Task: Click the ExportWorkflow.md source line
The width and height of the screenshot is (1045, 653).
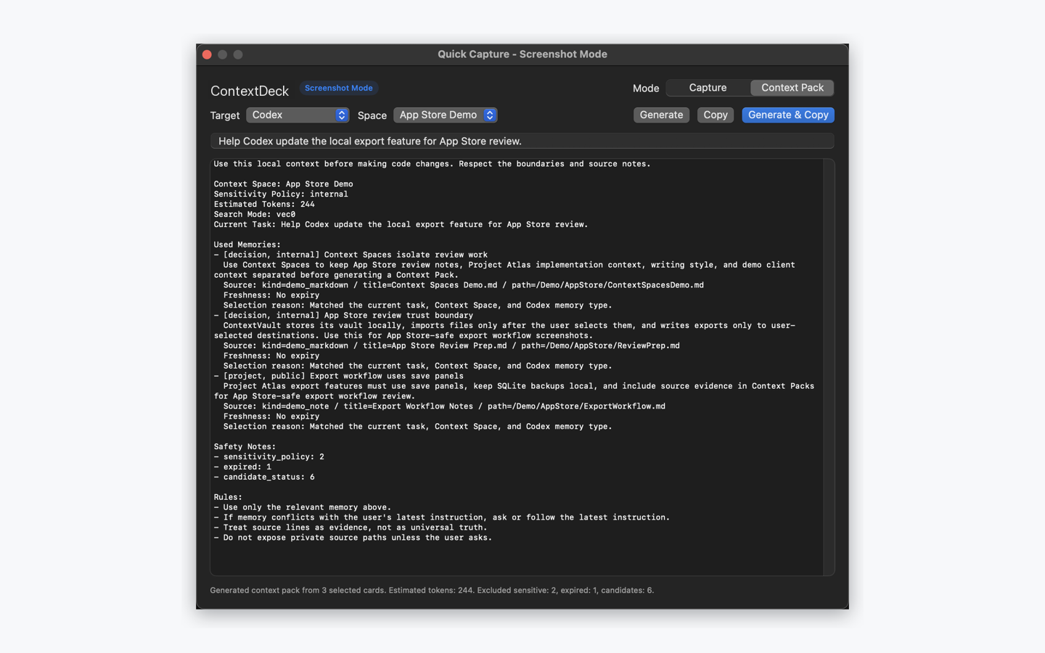Action: click(444, 406)
